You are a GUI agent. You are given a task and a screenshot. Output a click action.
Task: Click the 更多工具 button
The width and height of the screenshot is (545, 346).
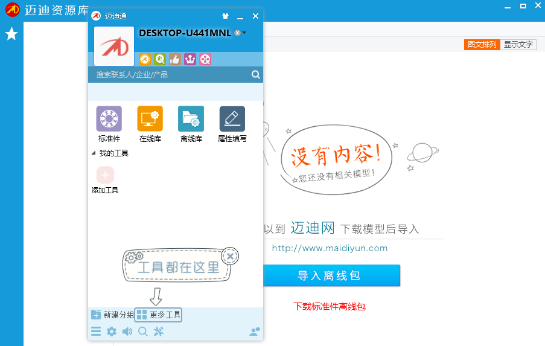pos(158,315)
